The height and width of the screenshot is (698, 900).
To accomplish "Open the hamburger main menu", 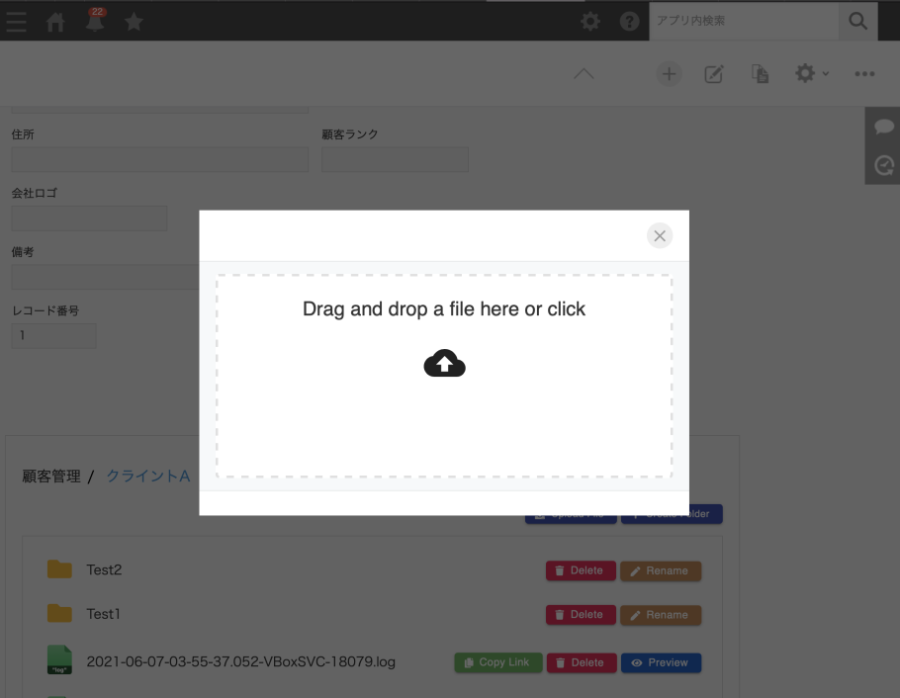I will pyautogui.click(x=17, y=22).
